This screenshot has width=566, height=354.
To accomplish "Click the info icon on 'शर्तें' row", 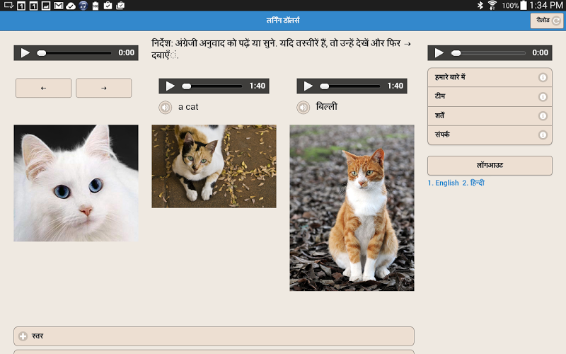I will [x=543, y=115].
